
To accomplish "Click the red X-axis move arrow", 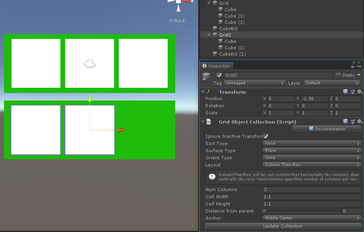I will 122,130.
